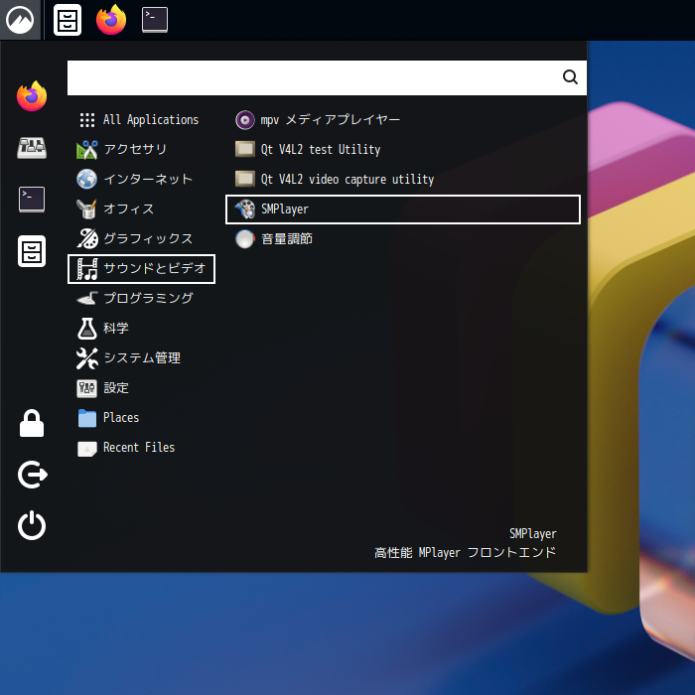Click the インターネット globe icon

coord(87,179)
